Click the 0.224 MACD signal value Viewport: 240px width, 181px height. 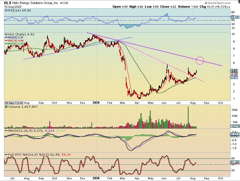click(50, 131)
